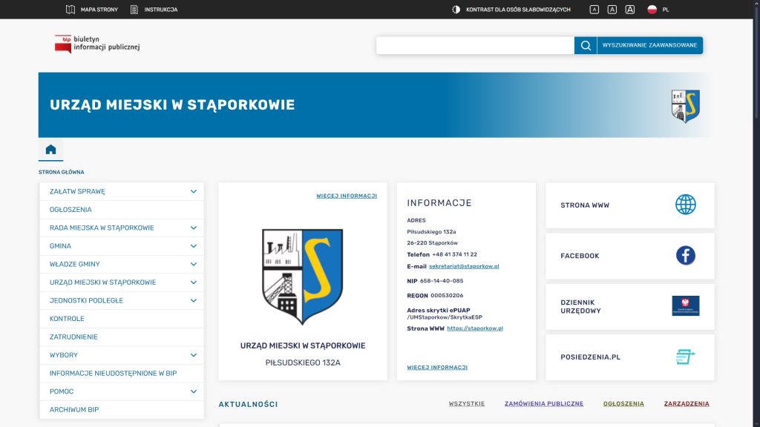Click in the search input field
Image resolution: width=760 pixels, height=427 pixels.
click(x=475, y=45)
